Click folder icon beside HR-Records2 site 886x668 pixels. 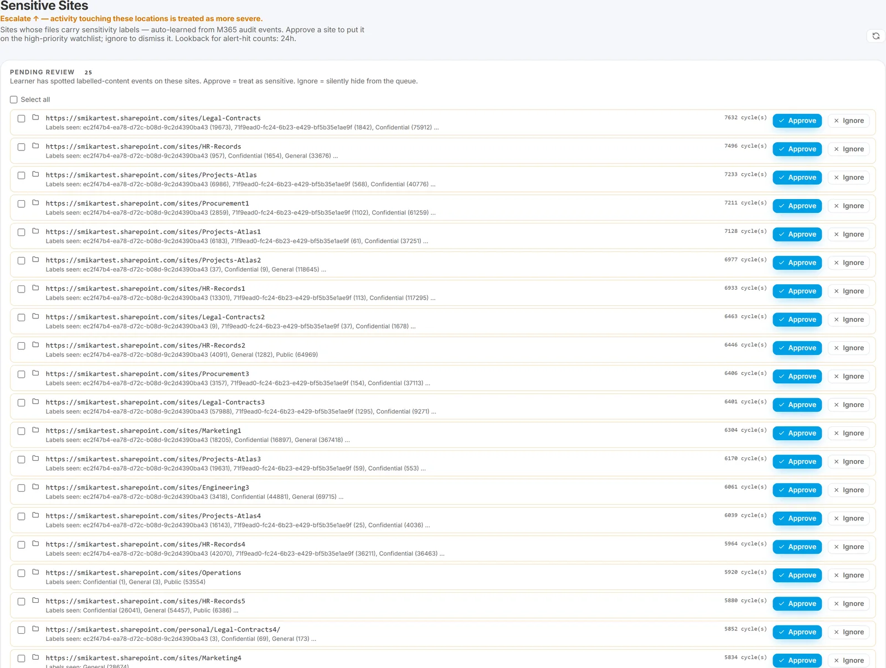[x=35, y=345]
